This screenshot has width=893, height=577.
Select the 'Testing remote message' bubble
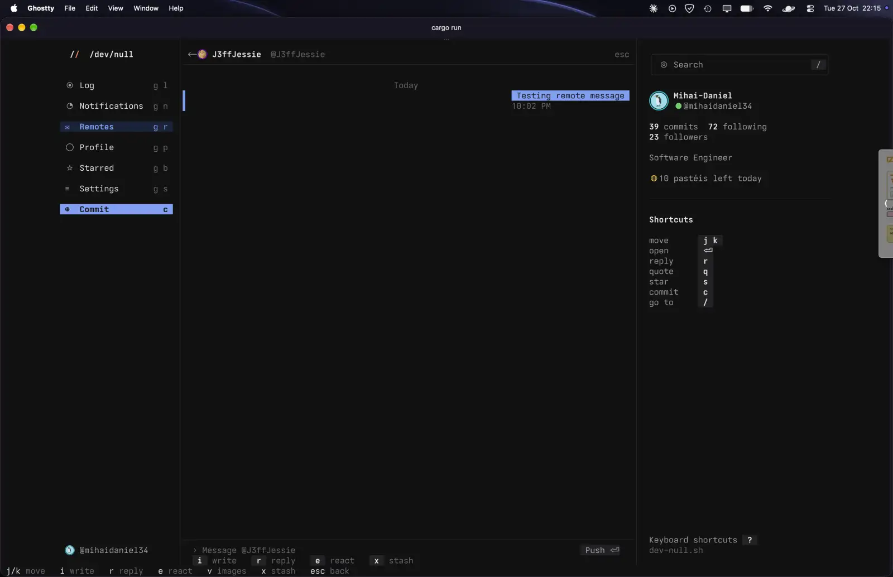tap(570, 95)
